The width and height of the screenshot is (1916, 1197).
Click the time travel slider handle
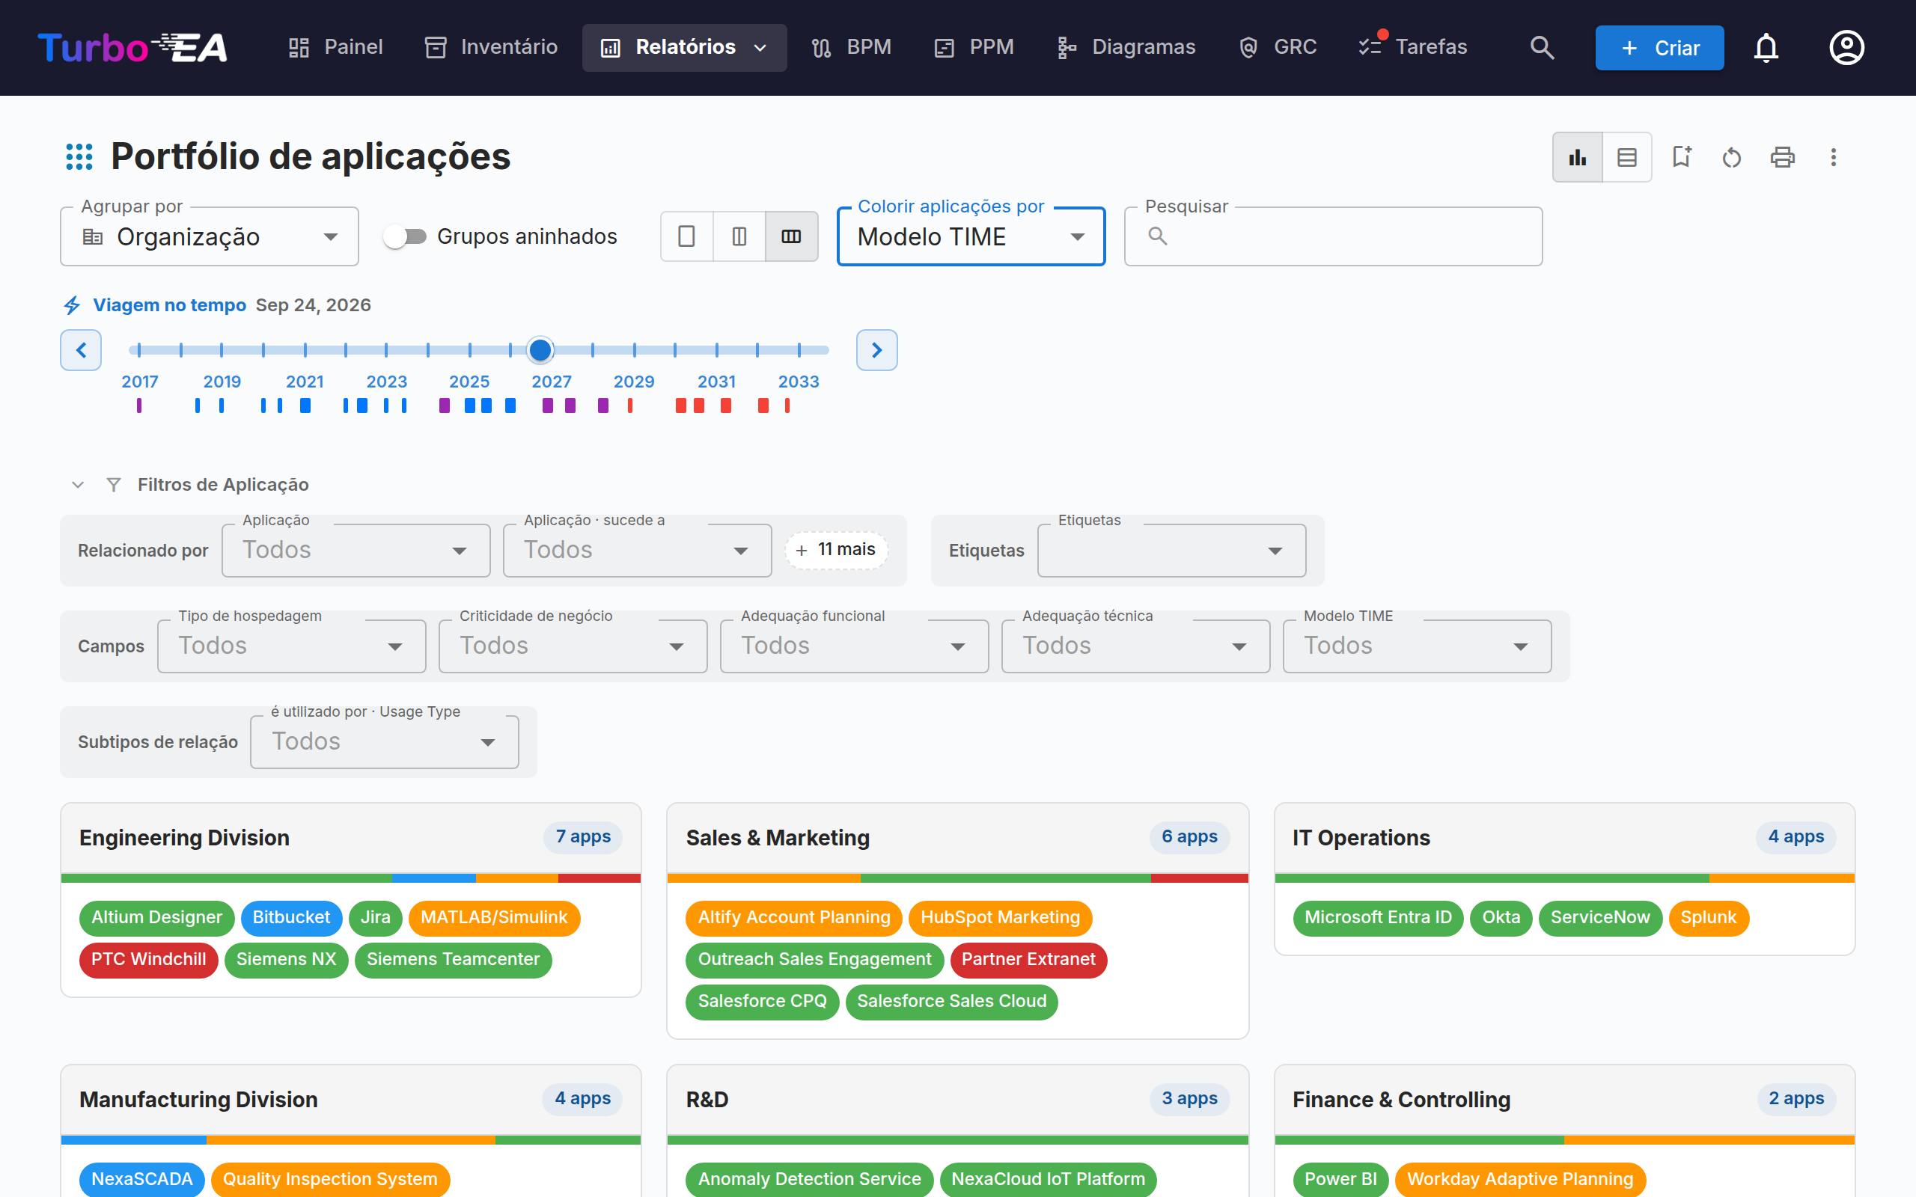point(540,350)
